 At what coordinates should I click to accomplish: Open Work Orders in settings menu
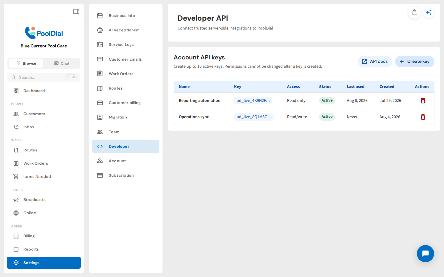(126, 74)
